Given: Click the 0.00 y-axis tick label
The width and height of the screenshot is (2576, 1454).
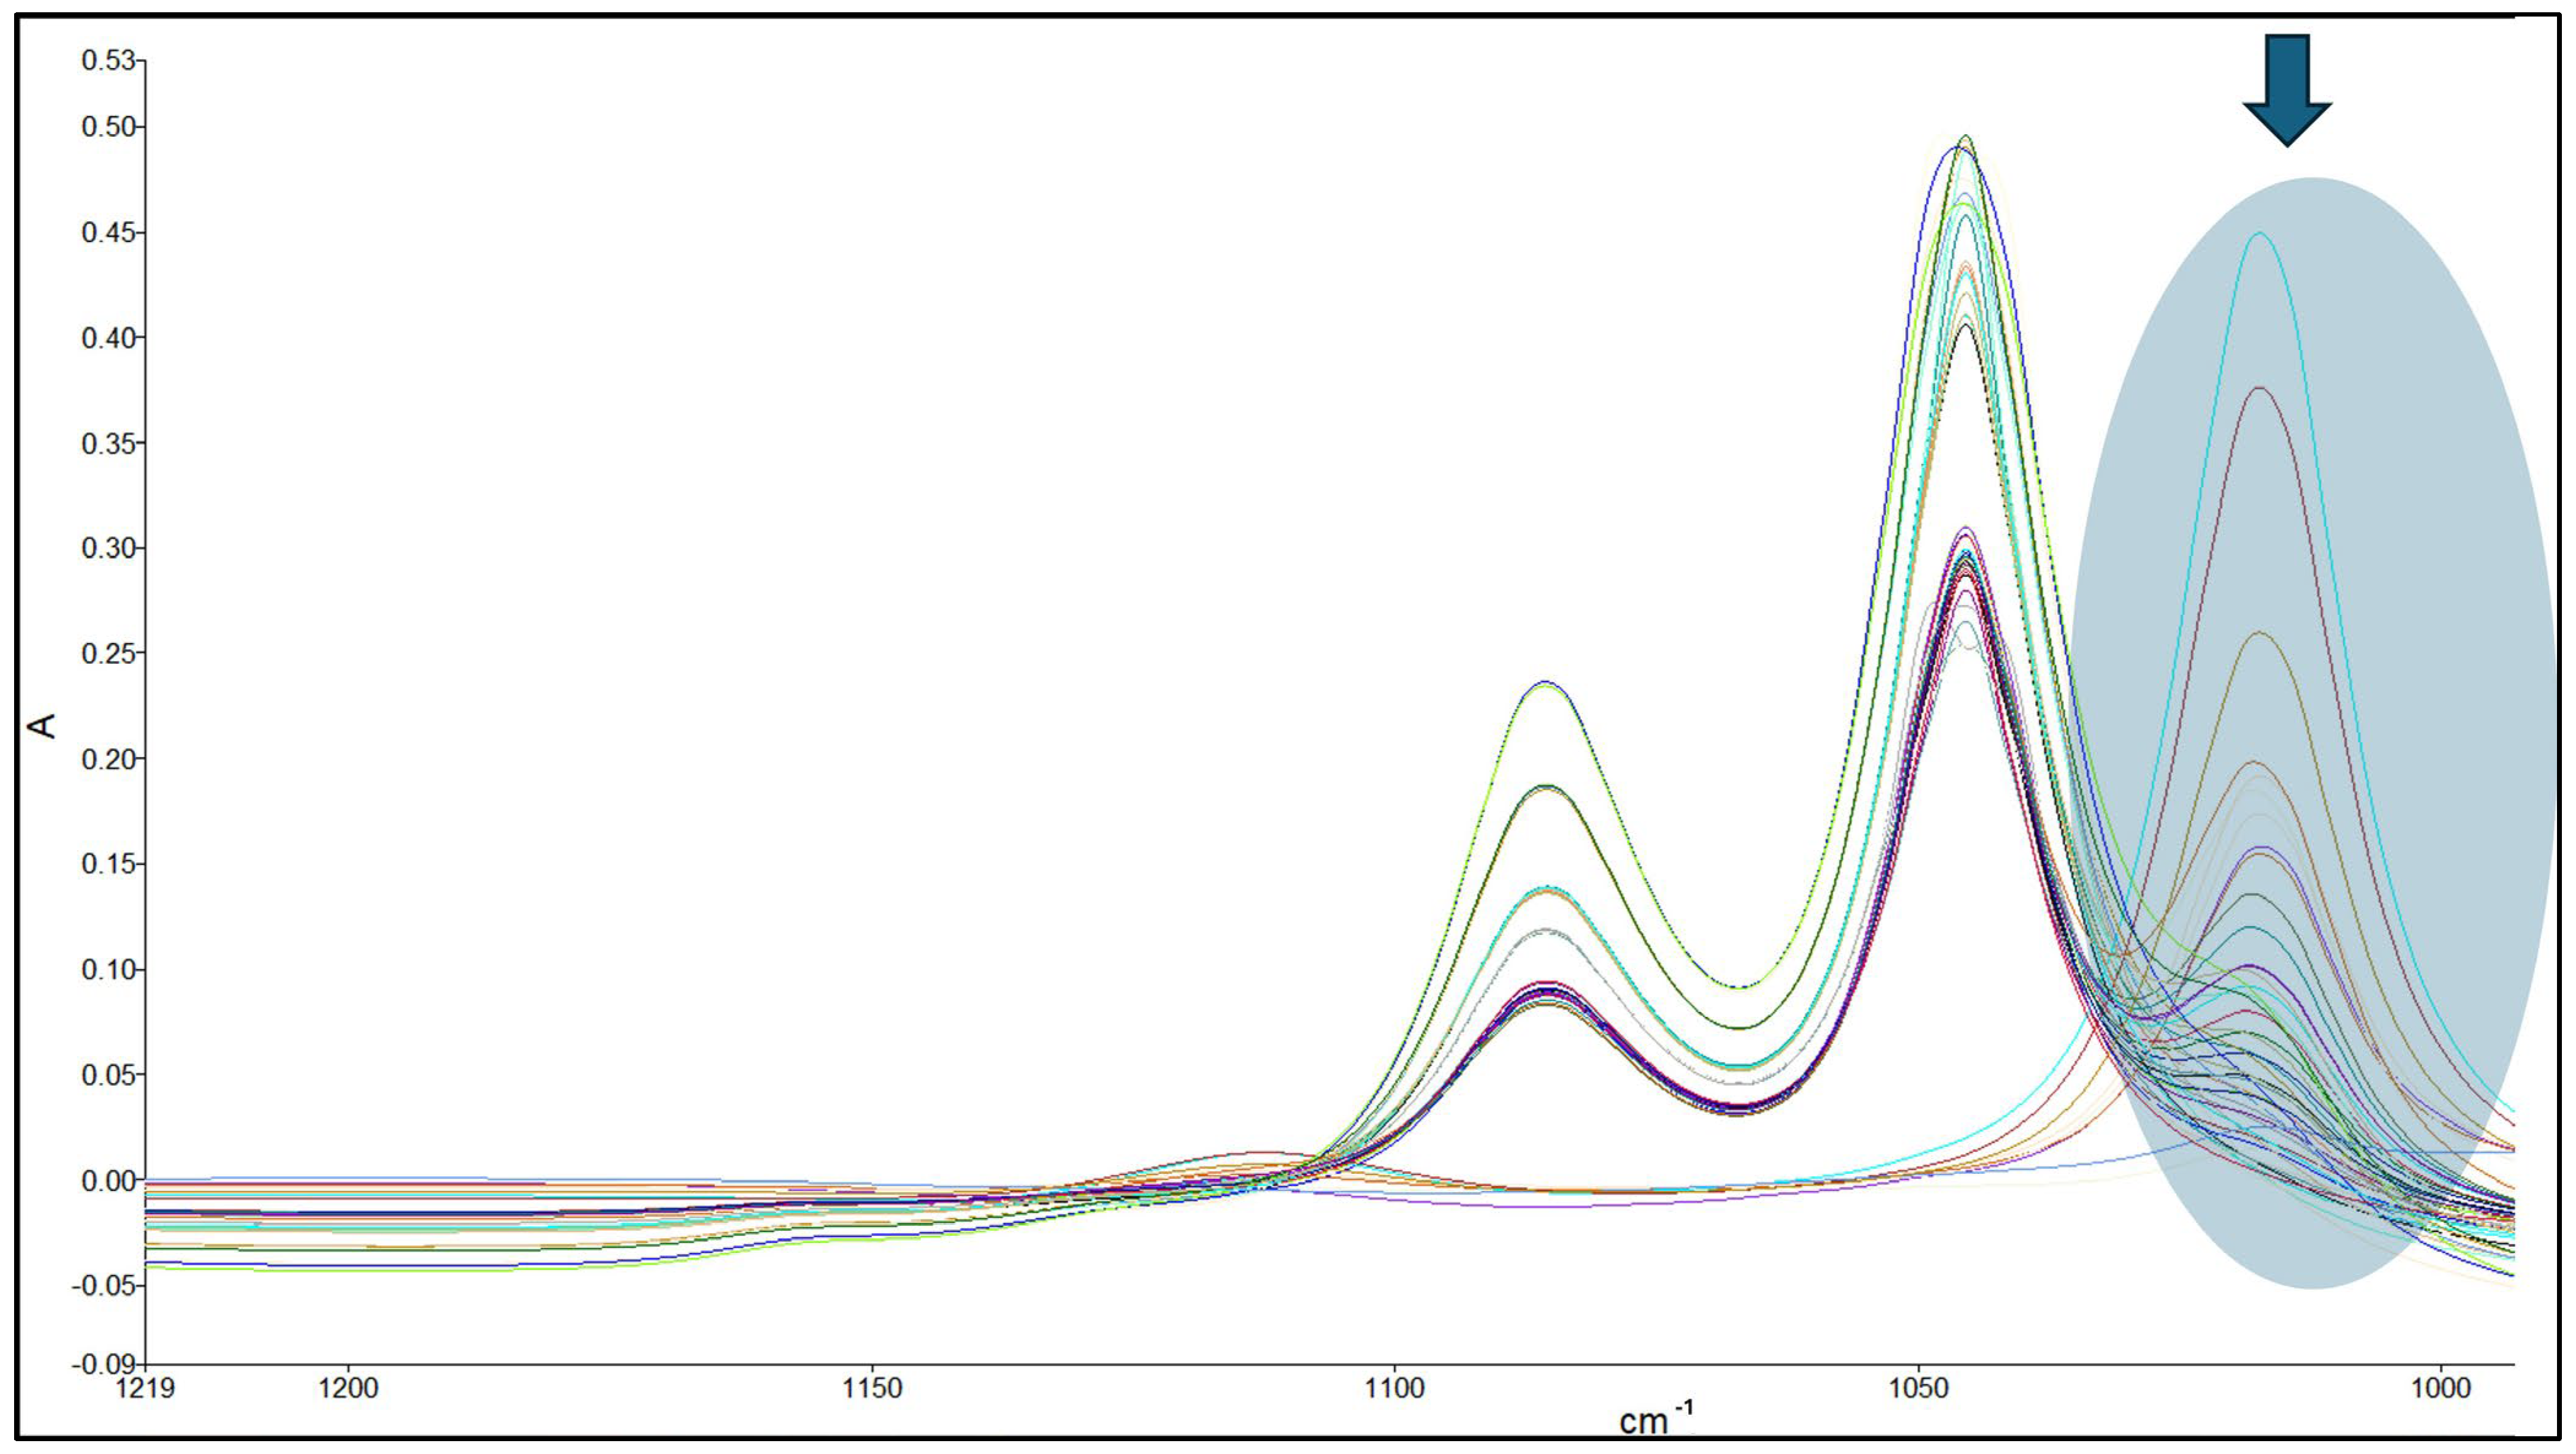Looking at the screenshot, I should [107, 1180].
